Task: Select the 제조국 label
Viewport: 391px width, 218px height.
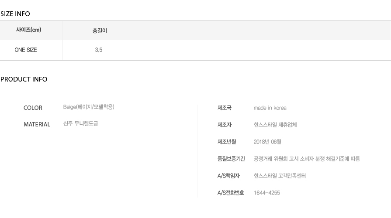Action: pyautogui.click(x=225, y=108)
